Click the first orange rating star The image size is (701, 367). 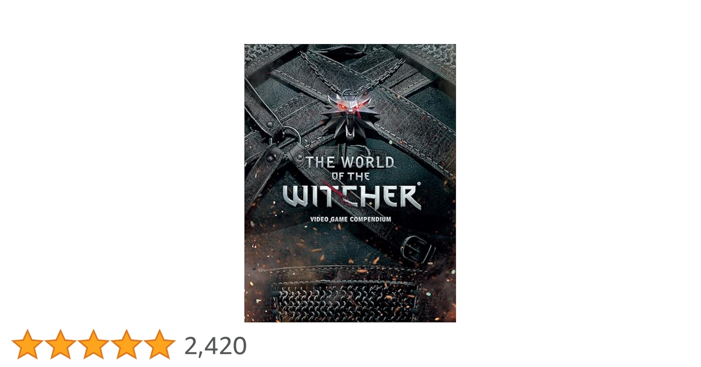28,344
